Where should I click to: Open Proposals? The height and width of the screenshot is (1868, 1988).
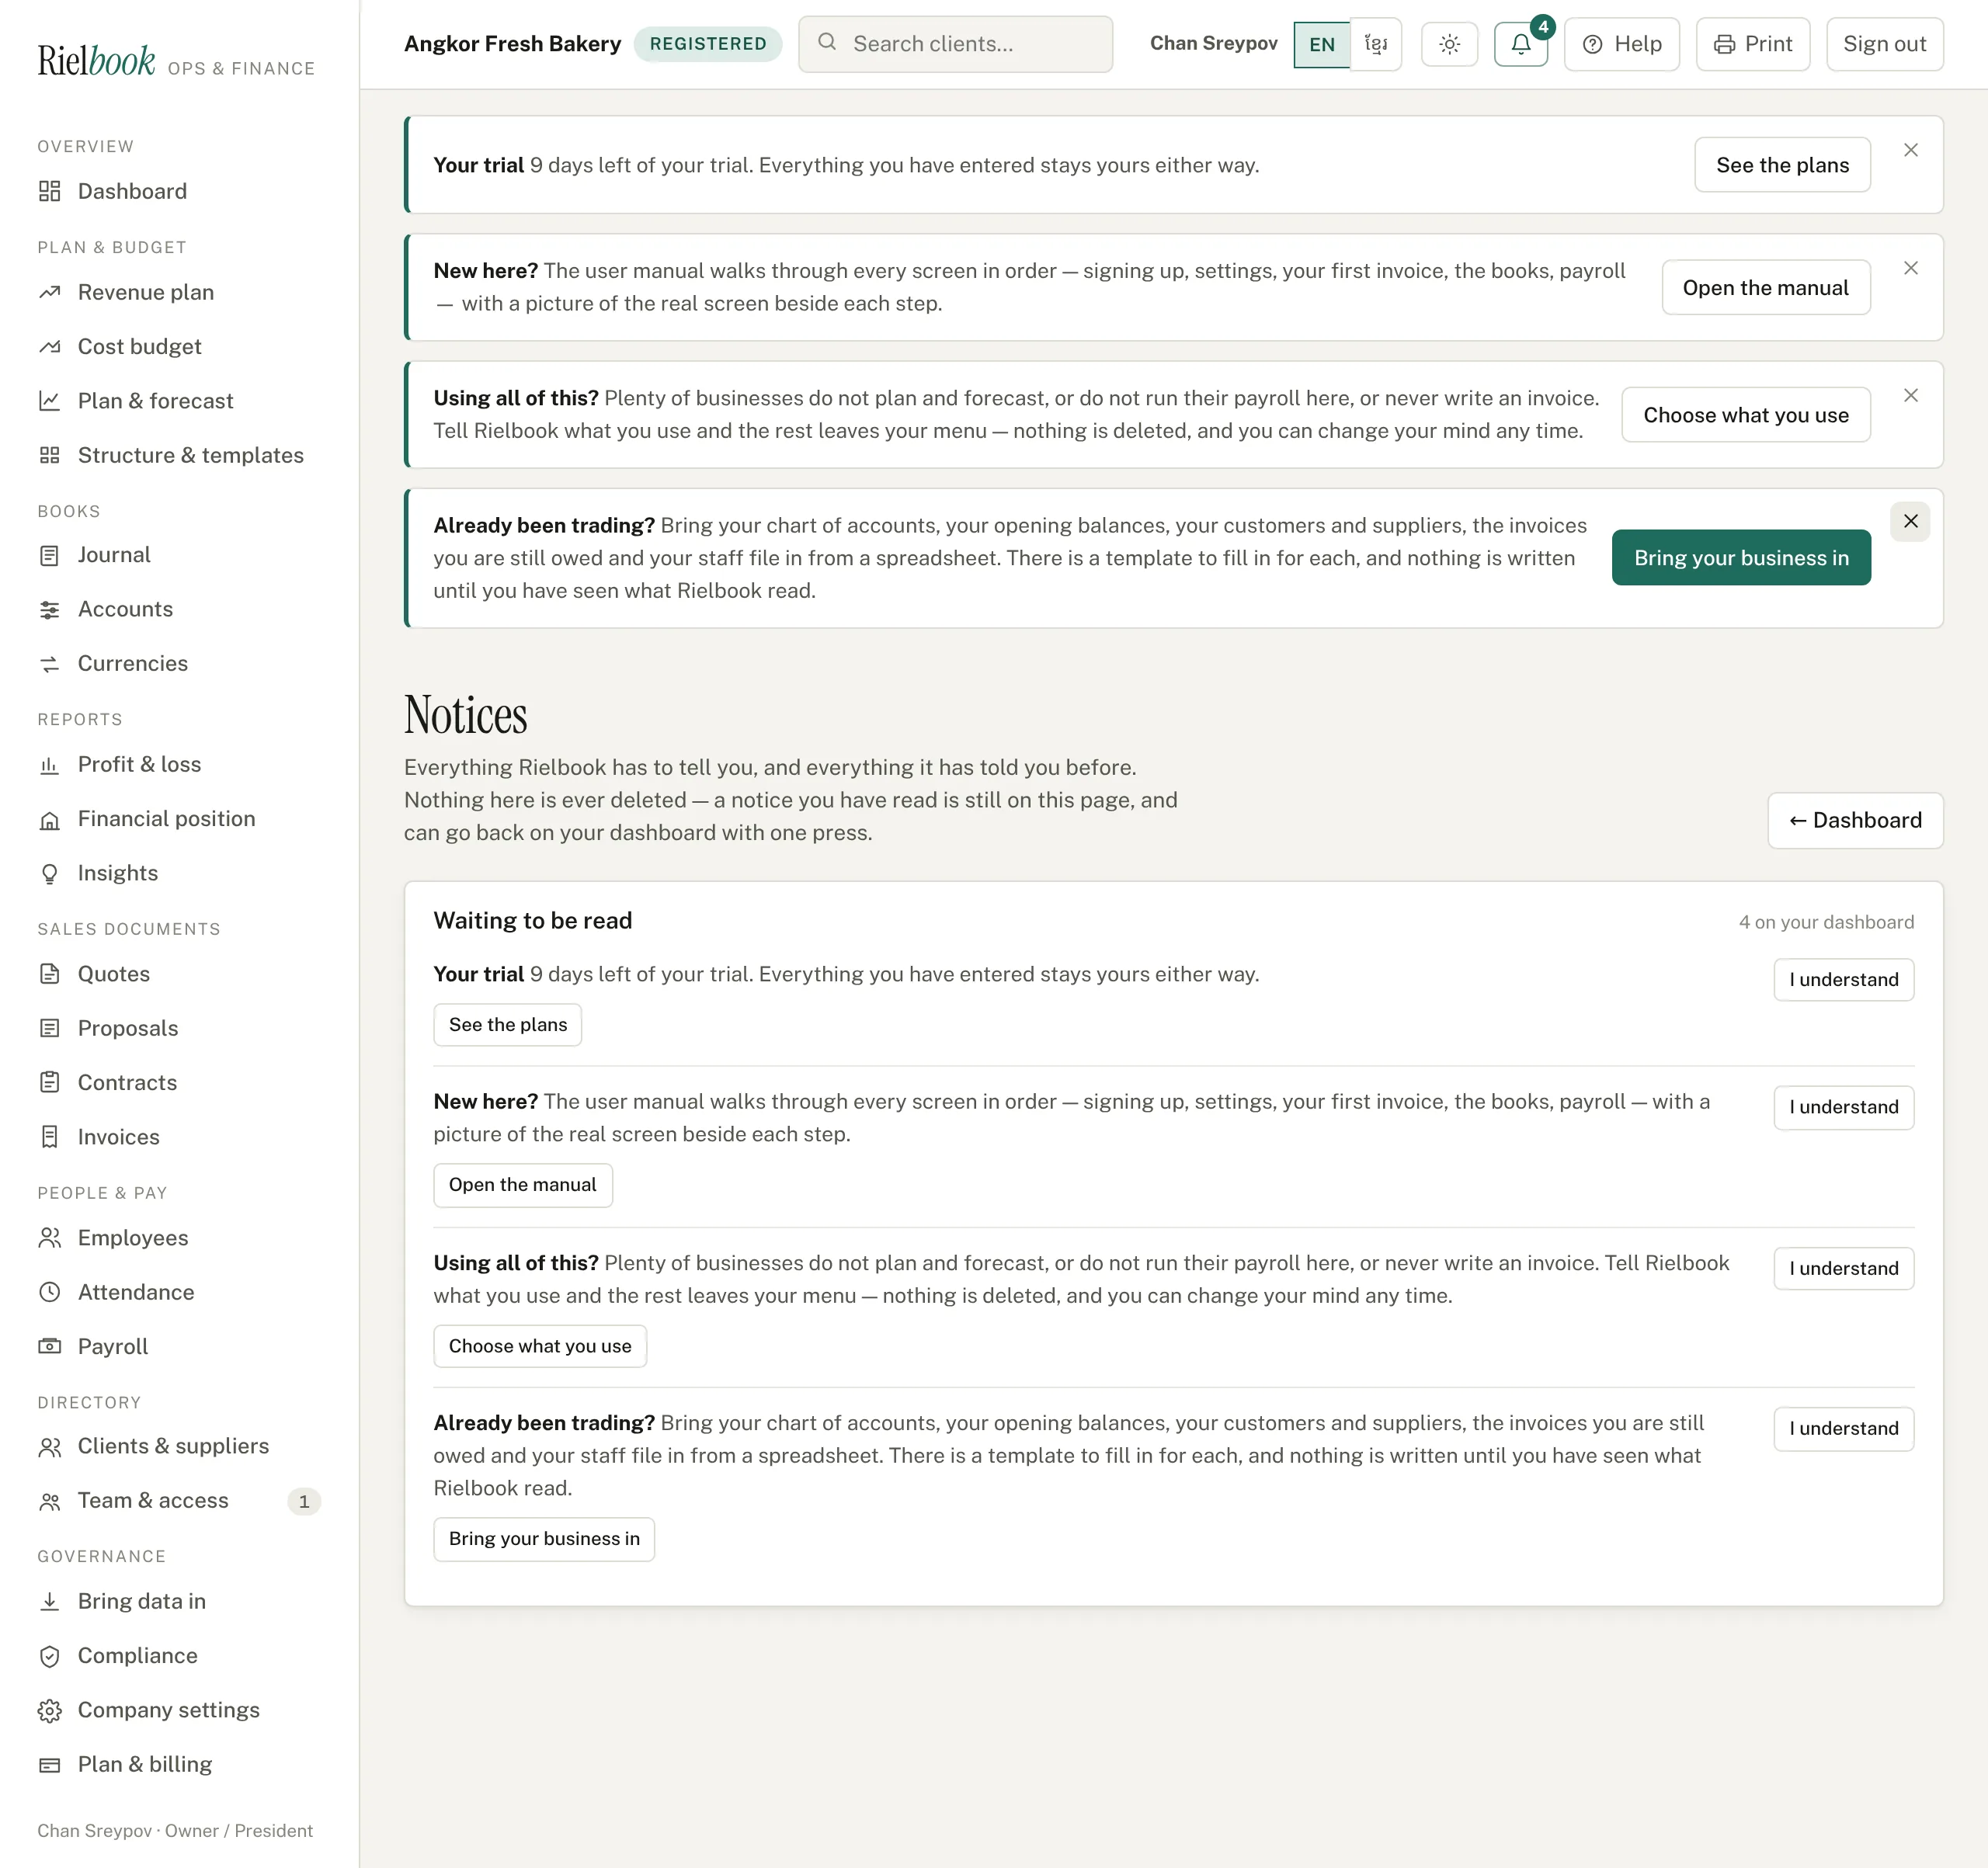pos(179,1028)
